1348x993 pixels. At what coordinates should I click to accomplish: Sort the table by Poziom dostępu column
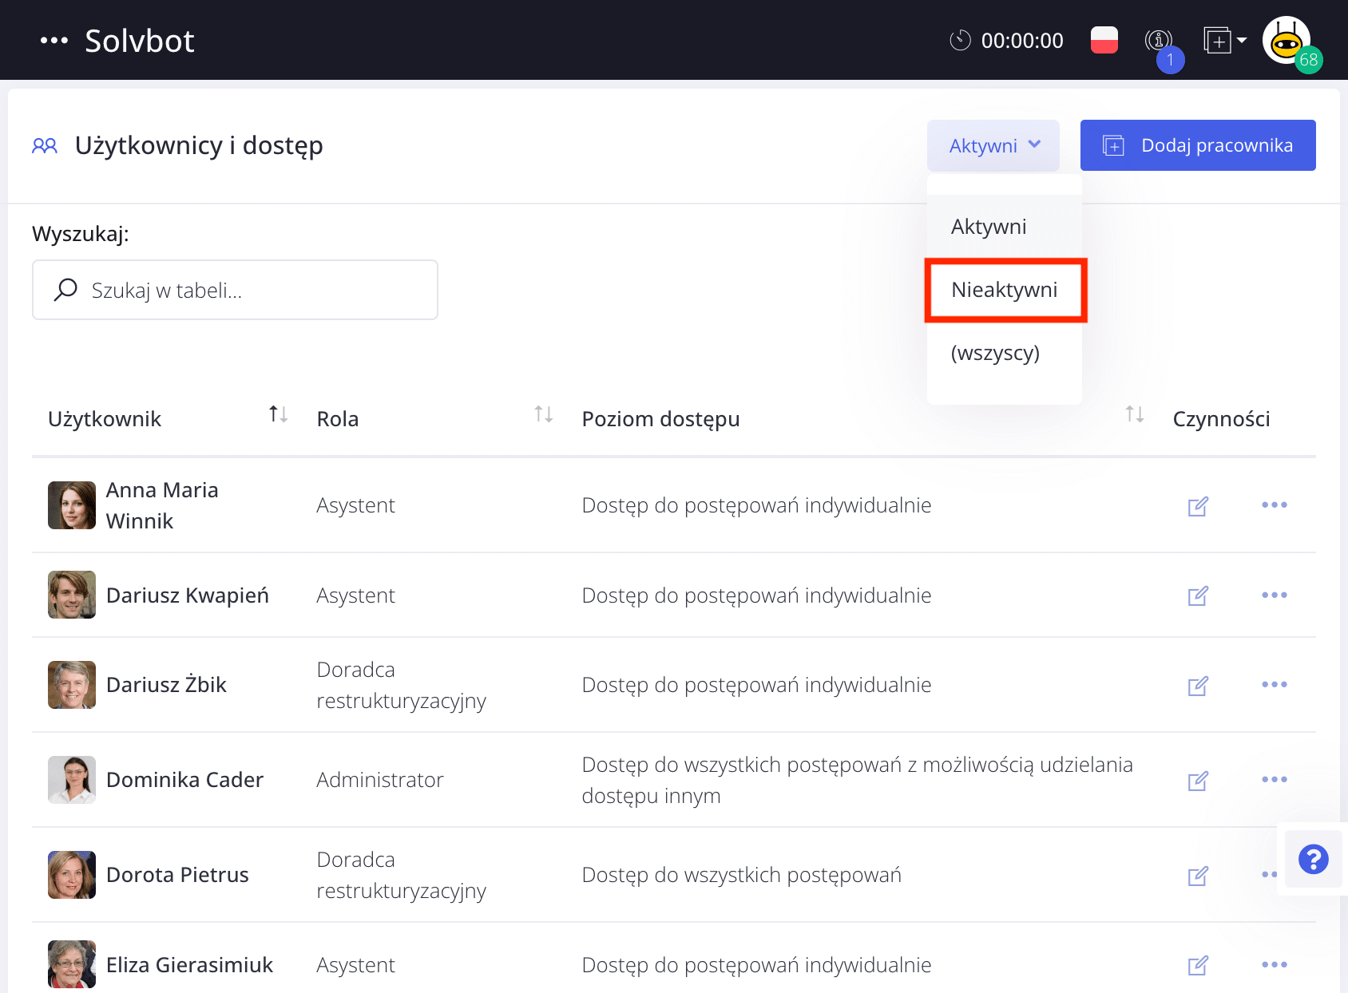[x=1134, y=414]
